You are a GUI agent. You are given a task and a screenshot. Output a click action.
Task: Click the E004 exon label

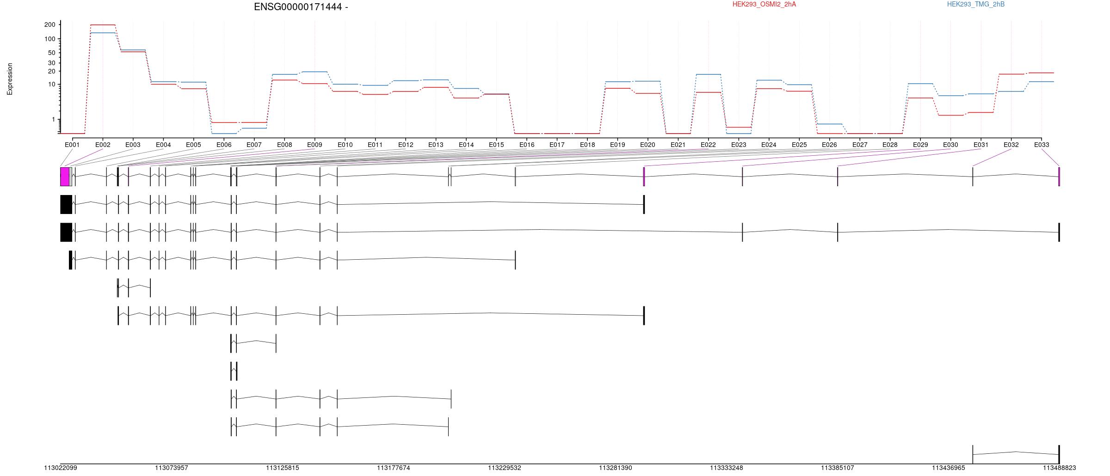coord(163,145)
